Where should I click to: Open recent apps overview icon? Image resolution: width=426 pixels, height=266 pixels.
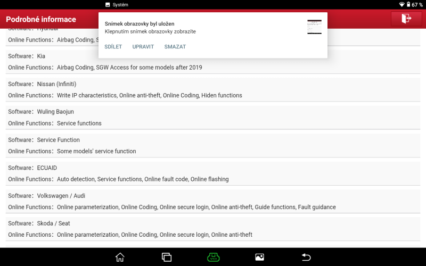(x=167, y=257)
